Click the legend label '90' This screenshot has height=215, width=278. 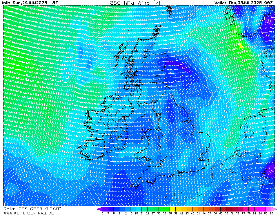[271, 213]
